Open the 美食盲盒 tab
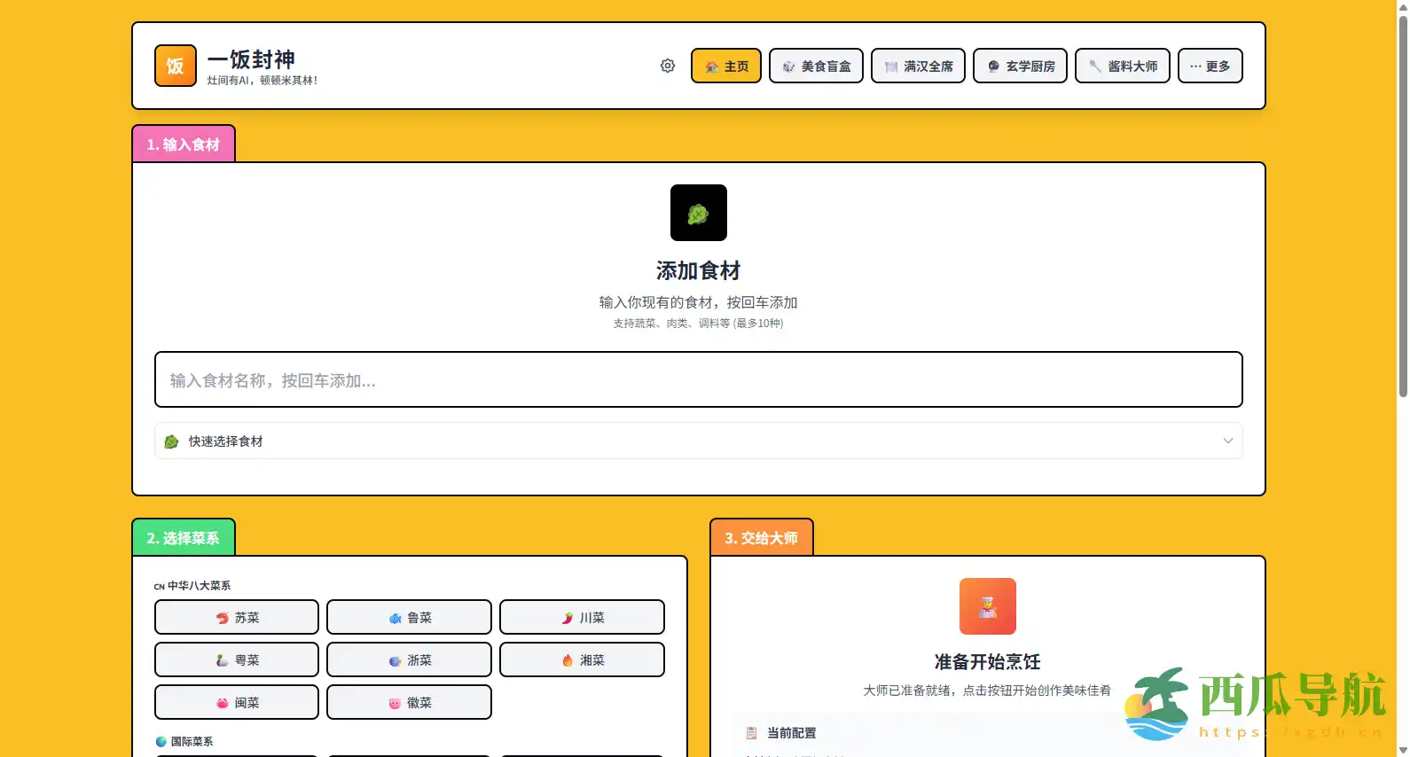1410x757 pixels. click(x=816, y=66)
